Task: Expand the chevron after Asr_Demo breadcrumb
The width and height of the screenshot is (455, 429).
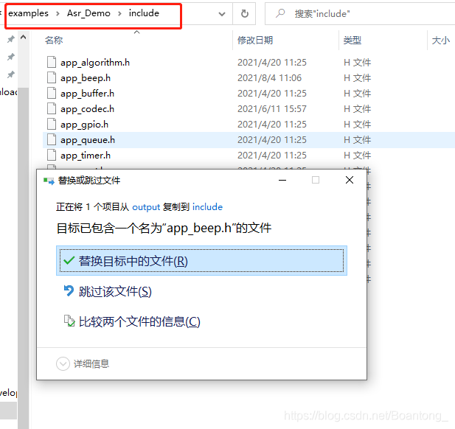Action: (119, 13)
